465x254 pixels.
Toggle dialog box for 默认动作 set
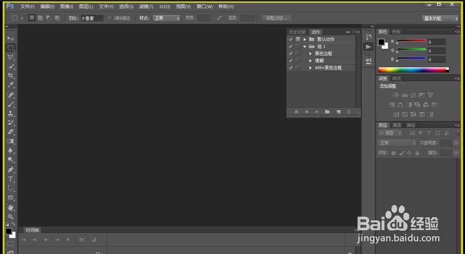(298, 39)
